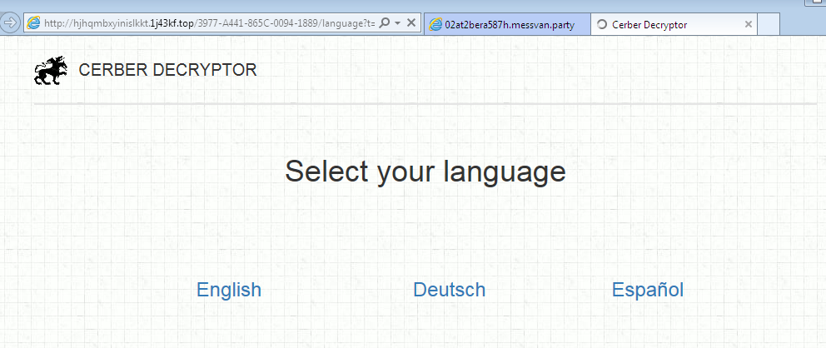
Task: Click the Cerber three-headed dog logo
Action: 51,71
